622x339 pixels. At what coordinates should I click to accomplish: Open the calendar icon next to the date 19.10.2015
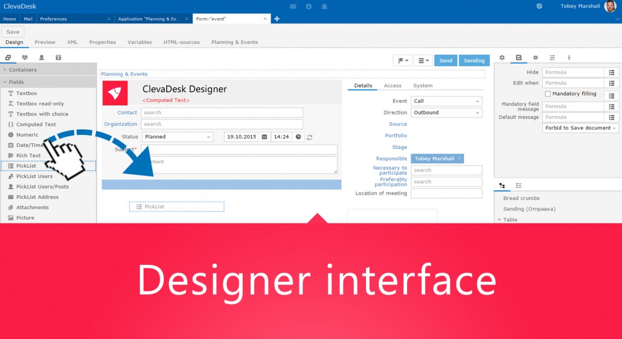click(264, 137)
